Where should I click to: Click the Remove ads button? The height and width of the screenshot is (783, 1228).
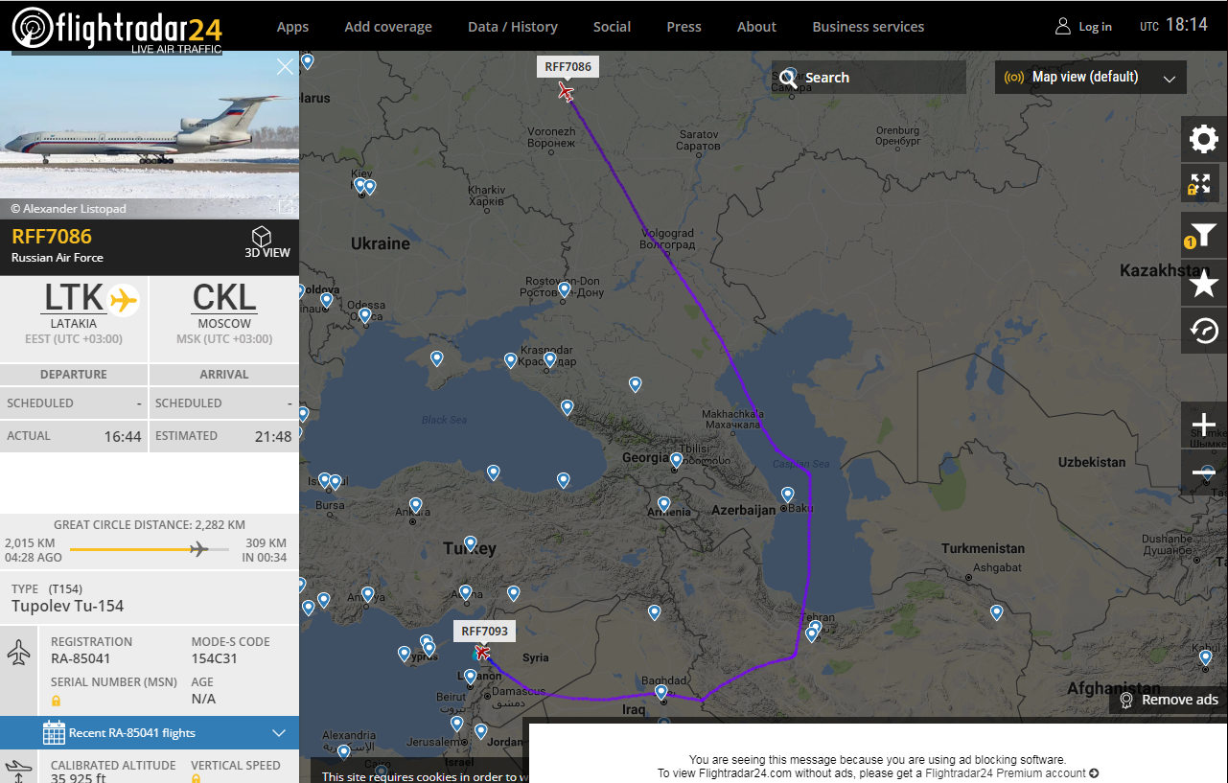(1169, 700)
